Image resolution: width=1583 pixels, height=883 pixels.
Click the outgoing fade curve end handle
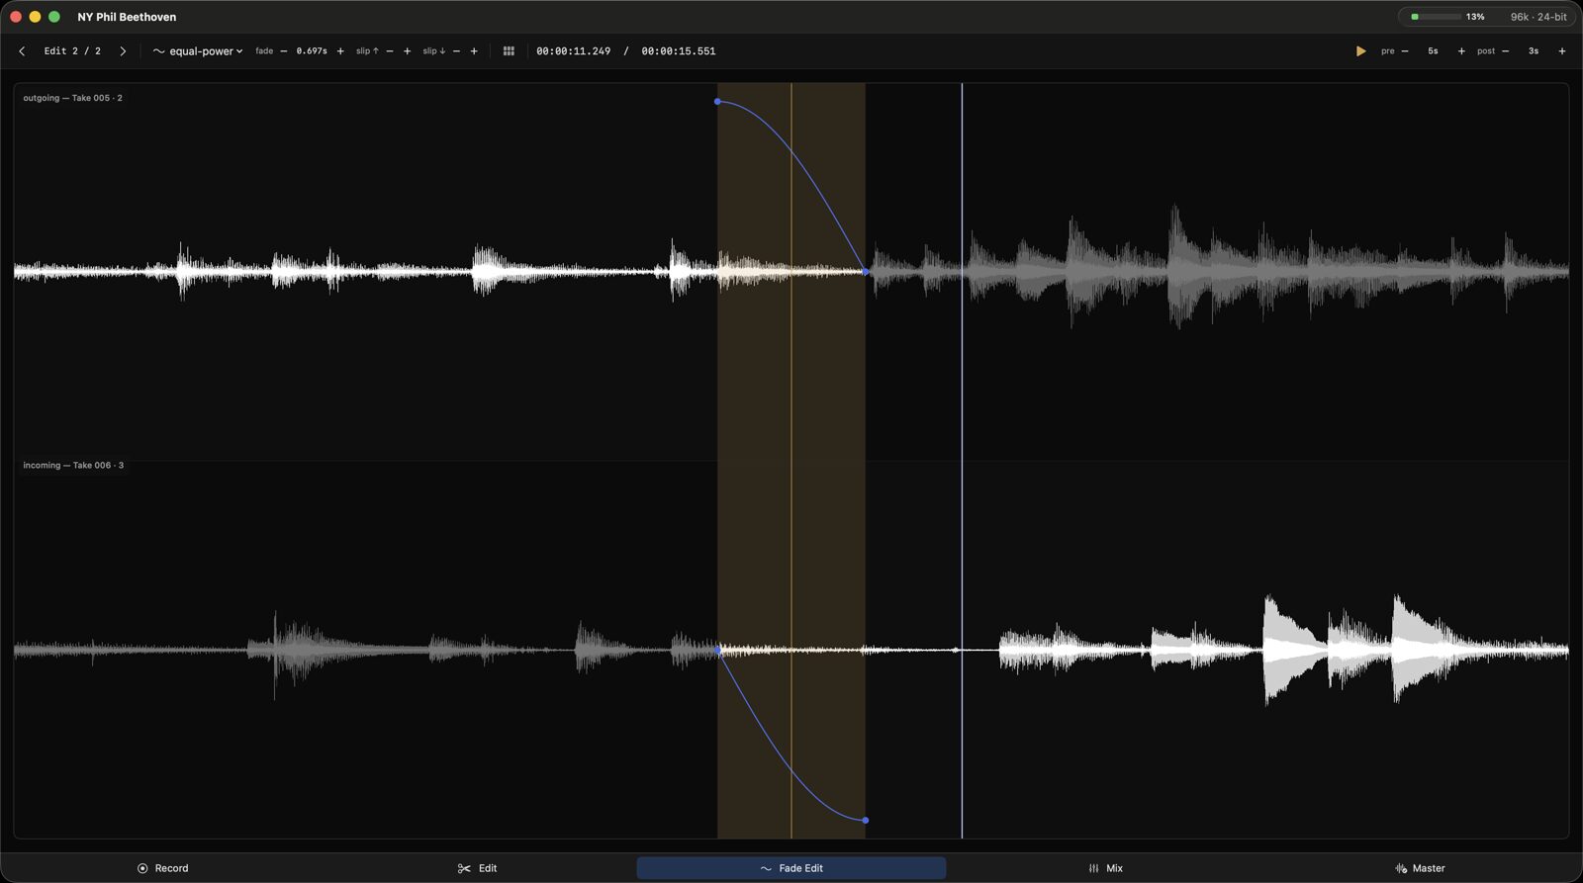(x=866, y=272)
